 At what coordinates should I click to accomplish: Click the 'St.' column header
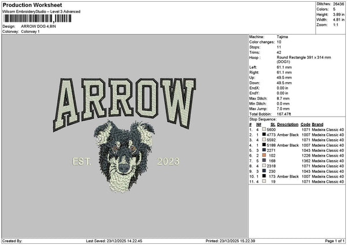coord(273,124)
